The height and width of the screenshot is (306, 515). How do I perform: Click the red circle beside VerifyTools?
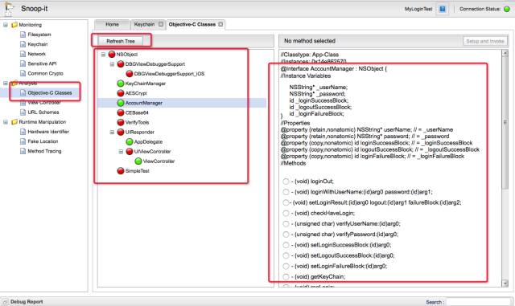tap(121, 122)
